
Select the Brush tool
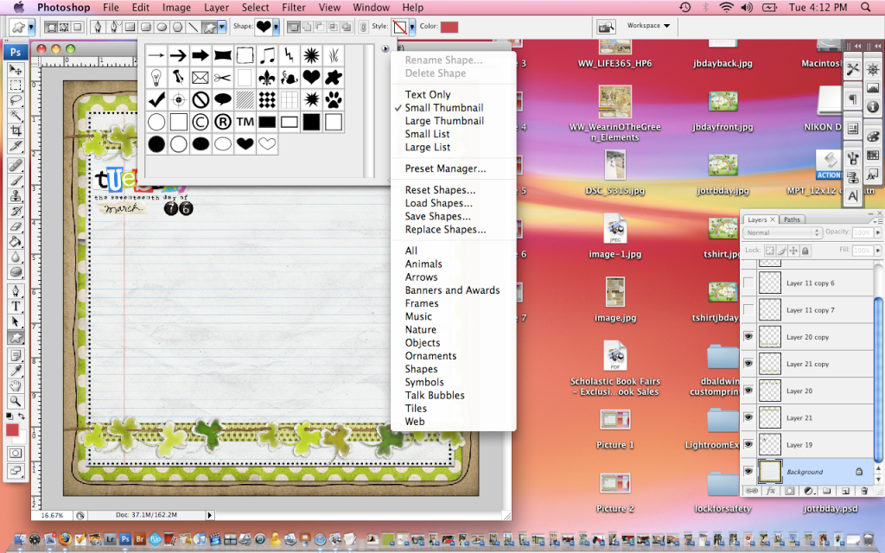16,181
